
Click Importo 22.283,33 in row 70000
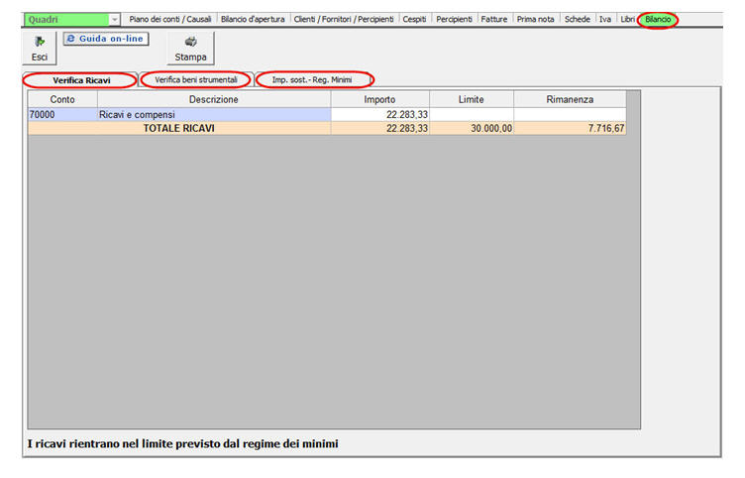click(x=380, y=115)
